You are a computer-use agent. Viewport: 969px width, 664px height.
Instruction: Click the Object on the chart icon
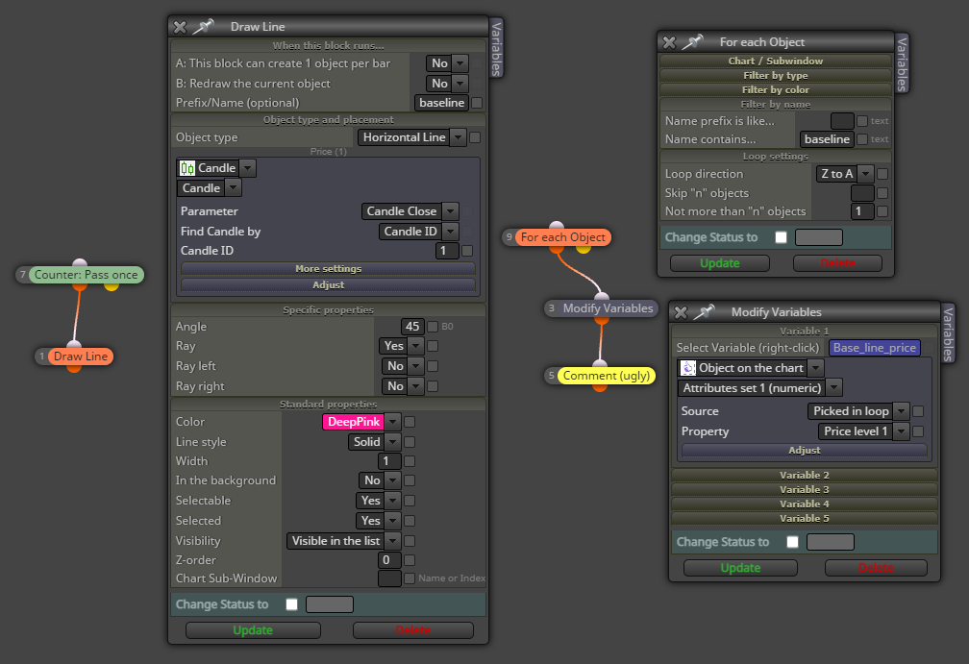point(688,368)
